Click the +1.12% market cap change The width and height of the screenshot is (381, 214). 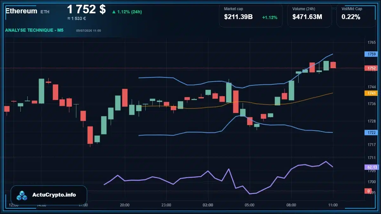point(270,17)
